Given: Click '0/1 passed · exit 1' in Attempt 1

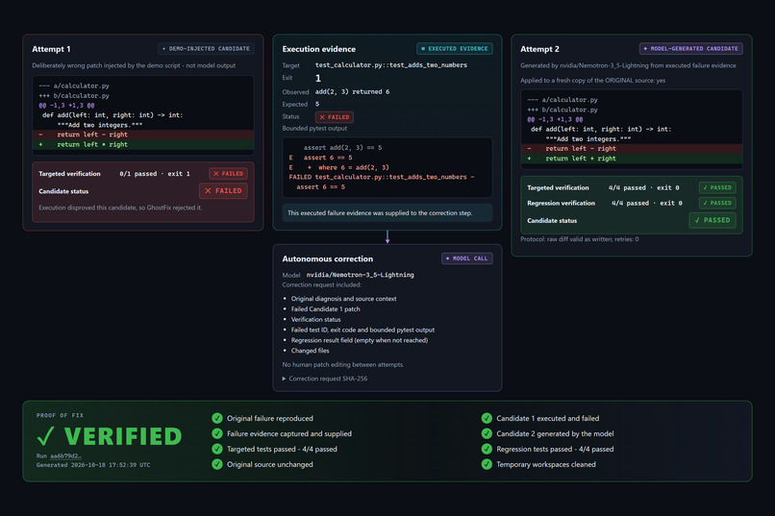Looking at the screenshot, I should point(155,174).
